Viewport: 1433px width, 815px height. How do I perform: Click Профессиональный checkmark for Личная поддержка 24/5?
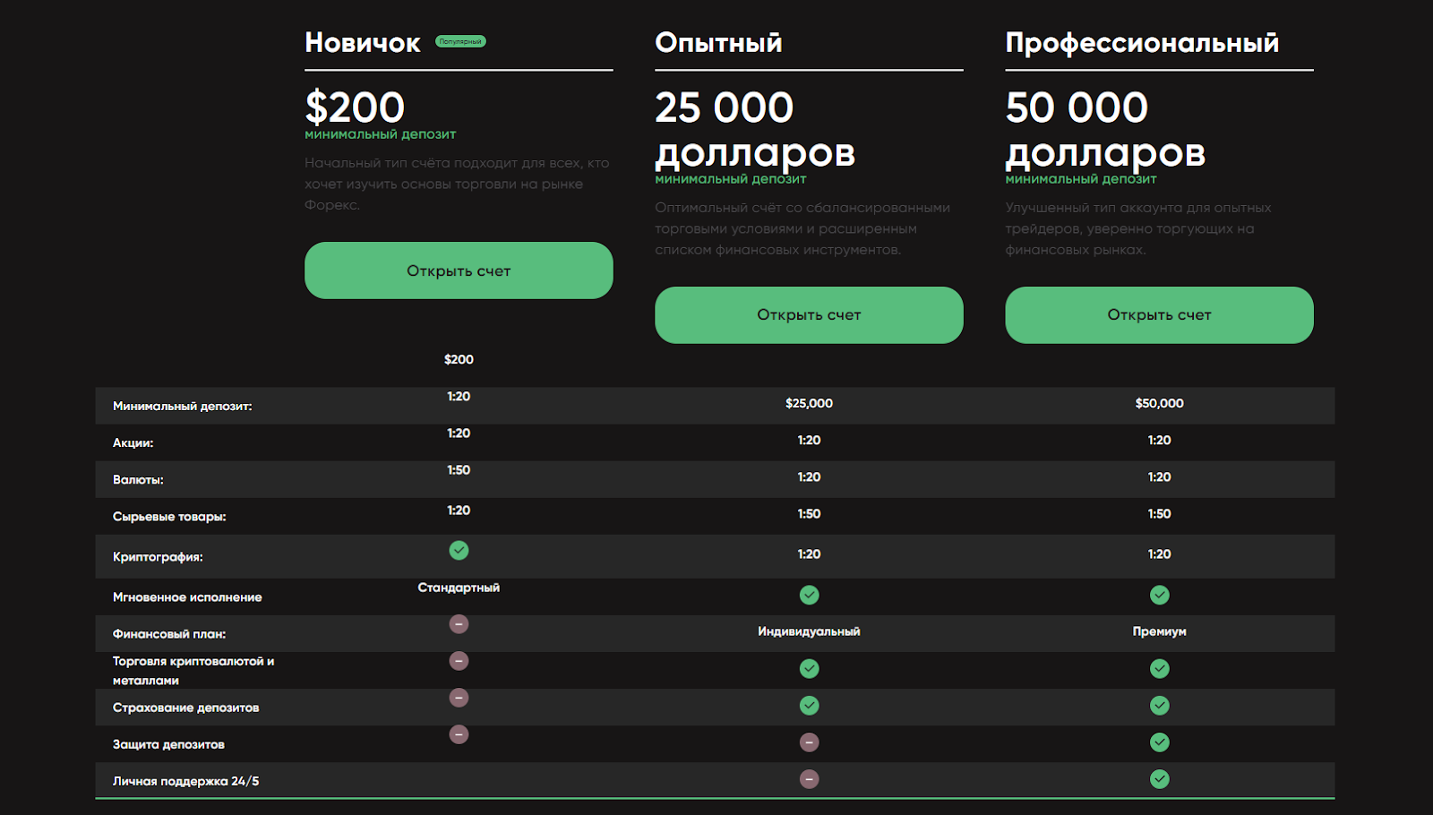(1159, 779)
